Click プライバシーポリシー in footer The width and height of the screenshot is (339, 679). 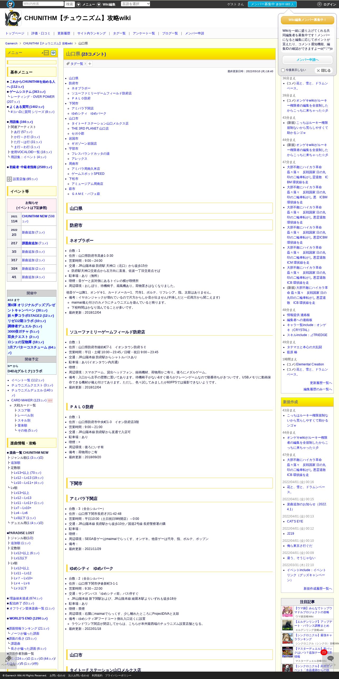[118, 676]
